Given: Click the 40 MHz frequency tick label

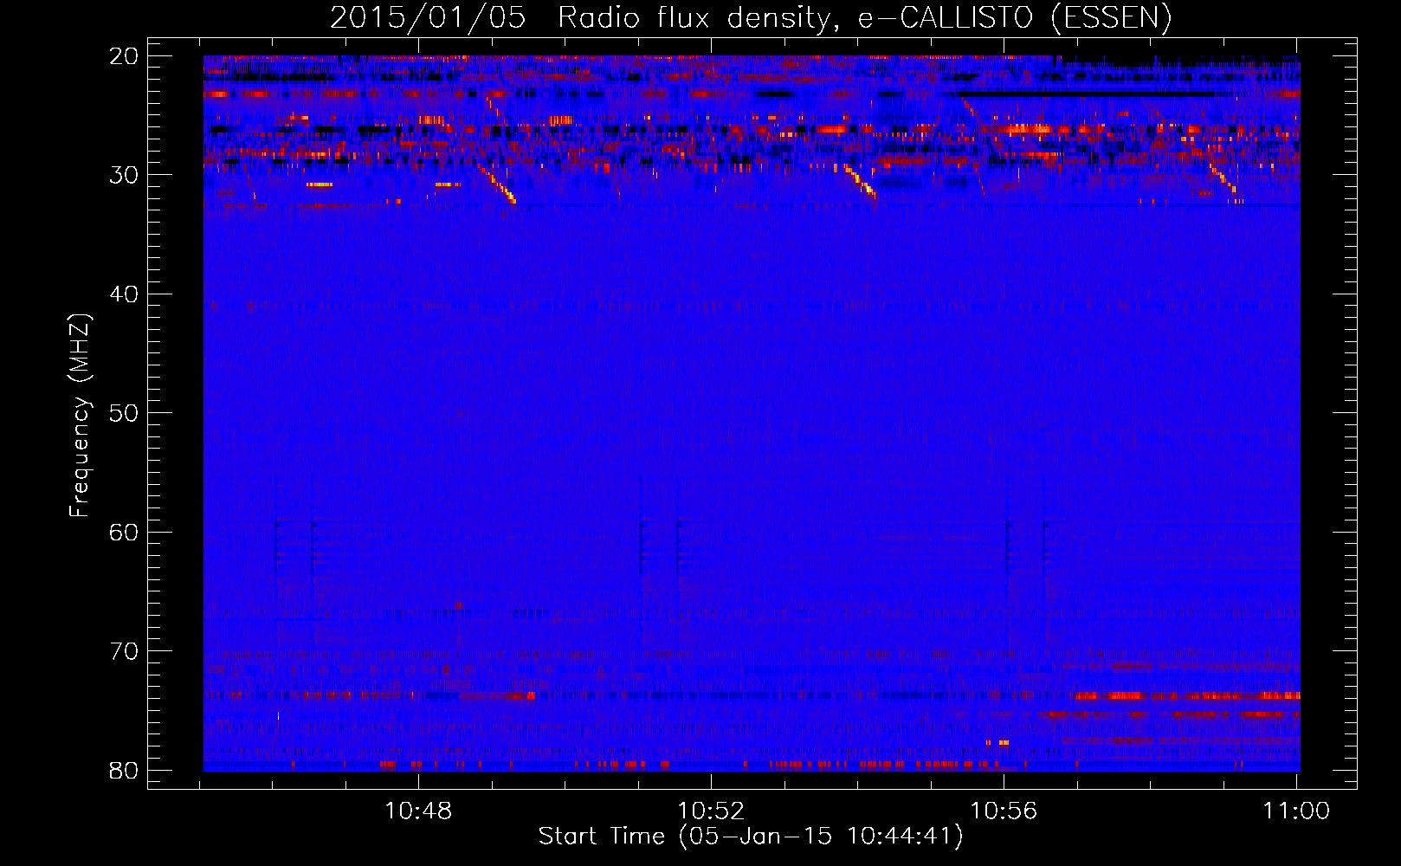Looking at the screenshot, I should click(124, 294).
